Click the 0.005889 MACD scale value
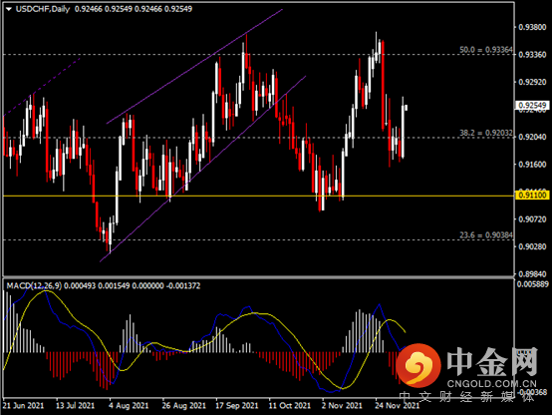 (x=533, y=284)
